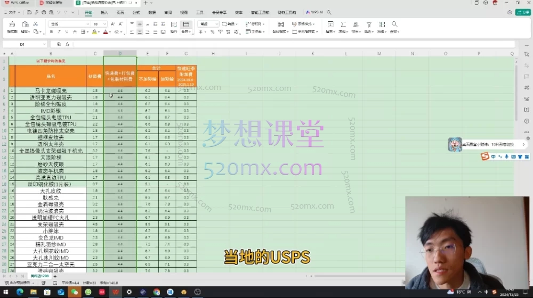Click cell containing 支架磁吸壳

(51, 225)
